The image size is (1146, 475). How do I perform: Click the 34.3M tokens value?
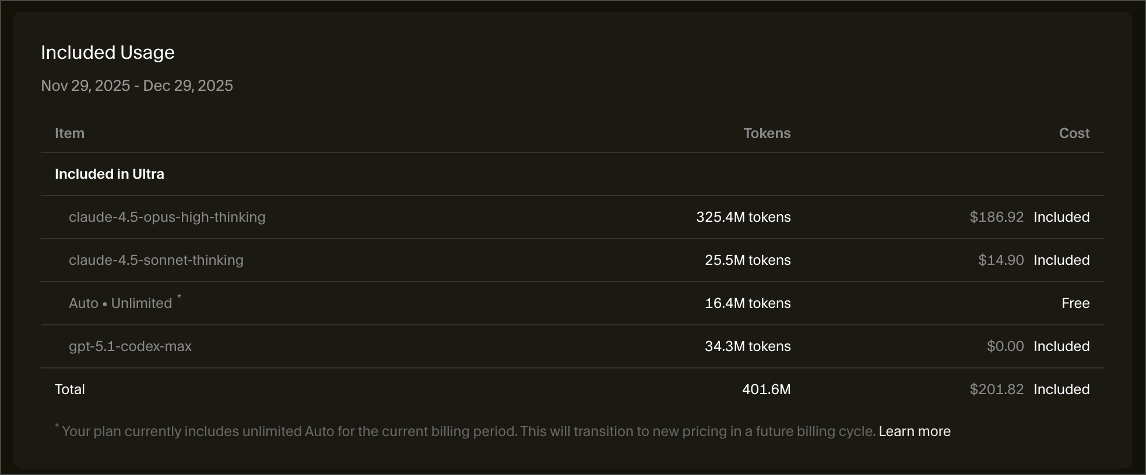tap(747, 346)
